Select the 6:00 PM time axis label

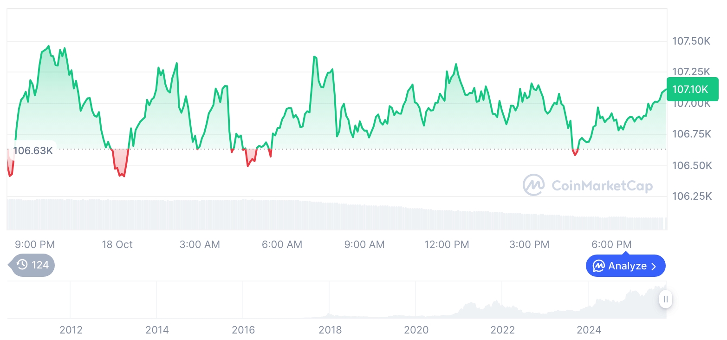[x=611, y=244]
